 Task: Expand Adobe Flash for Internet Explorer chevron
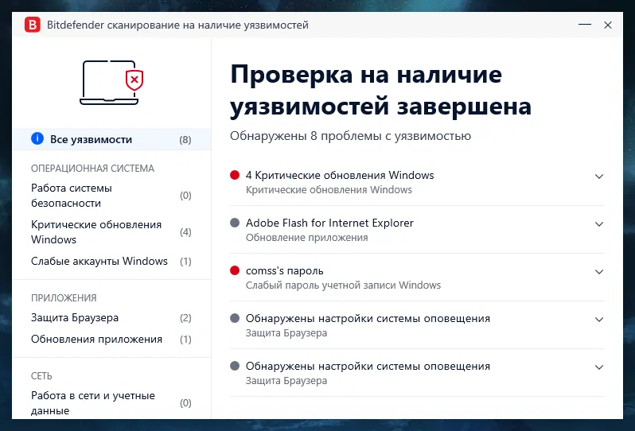[x=599, y=223]
